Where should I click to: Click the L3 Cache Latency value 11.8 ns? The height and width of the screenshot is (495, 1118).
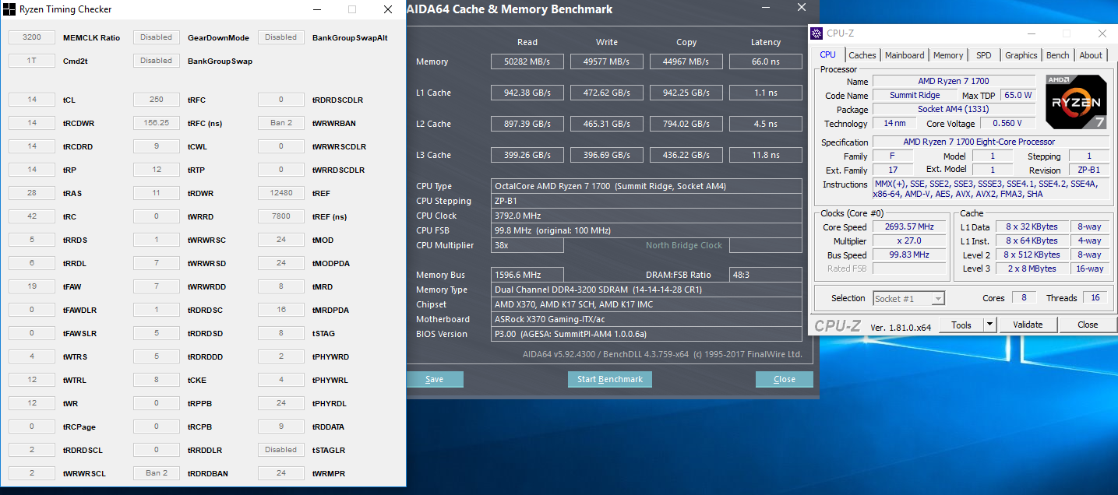click(766, 155)
